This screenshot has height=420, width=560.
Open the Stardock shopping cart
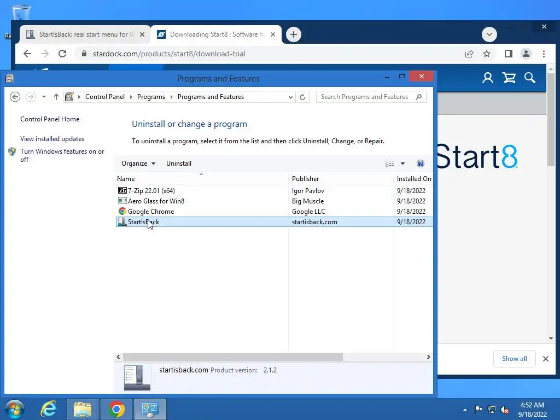point(509,78)
